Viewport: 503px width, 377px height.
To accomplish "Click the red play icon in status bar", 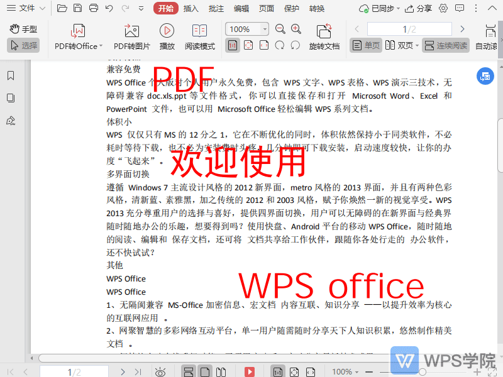I will pyautogui.click(x=249, y=372).
